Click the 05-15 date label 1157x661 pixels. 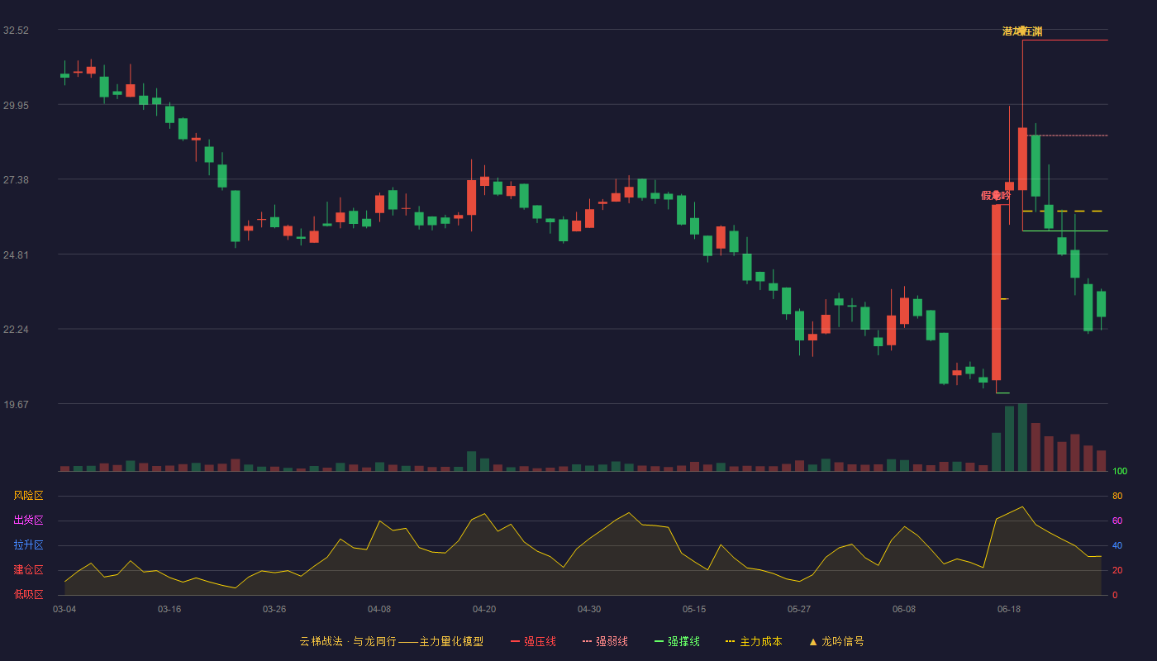[x=694, y=609]
